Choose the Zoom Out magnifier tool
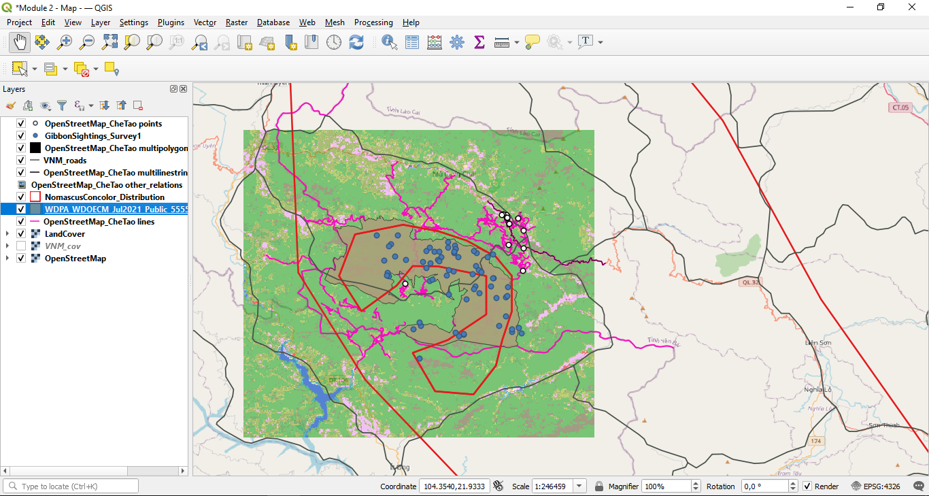This screenshot has width=929, height=496. point(87,42)
